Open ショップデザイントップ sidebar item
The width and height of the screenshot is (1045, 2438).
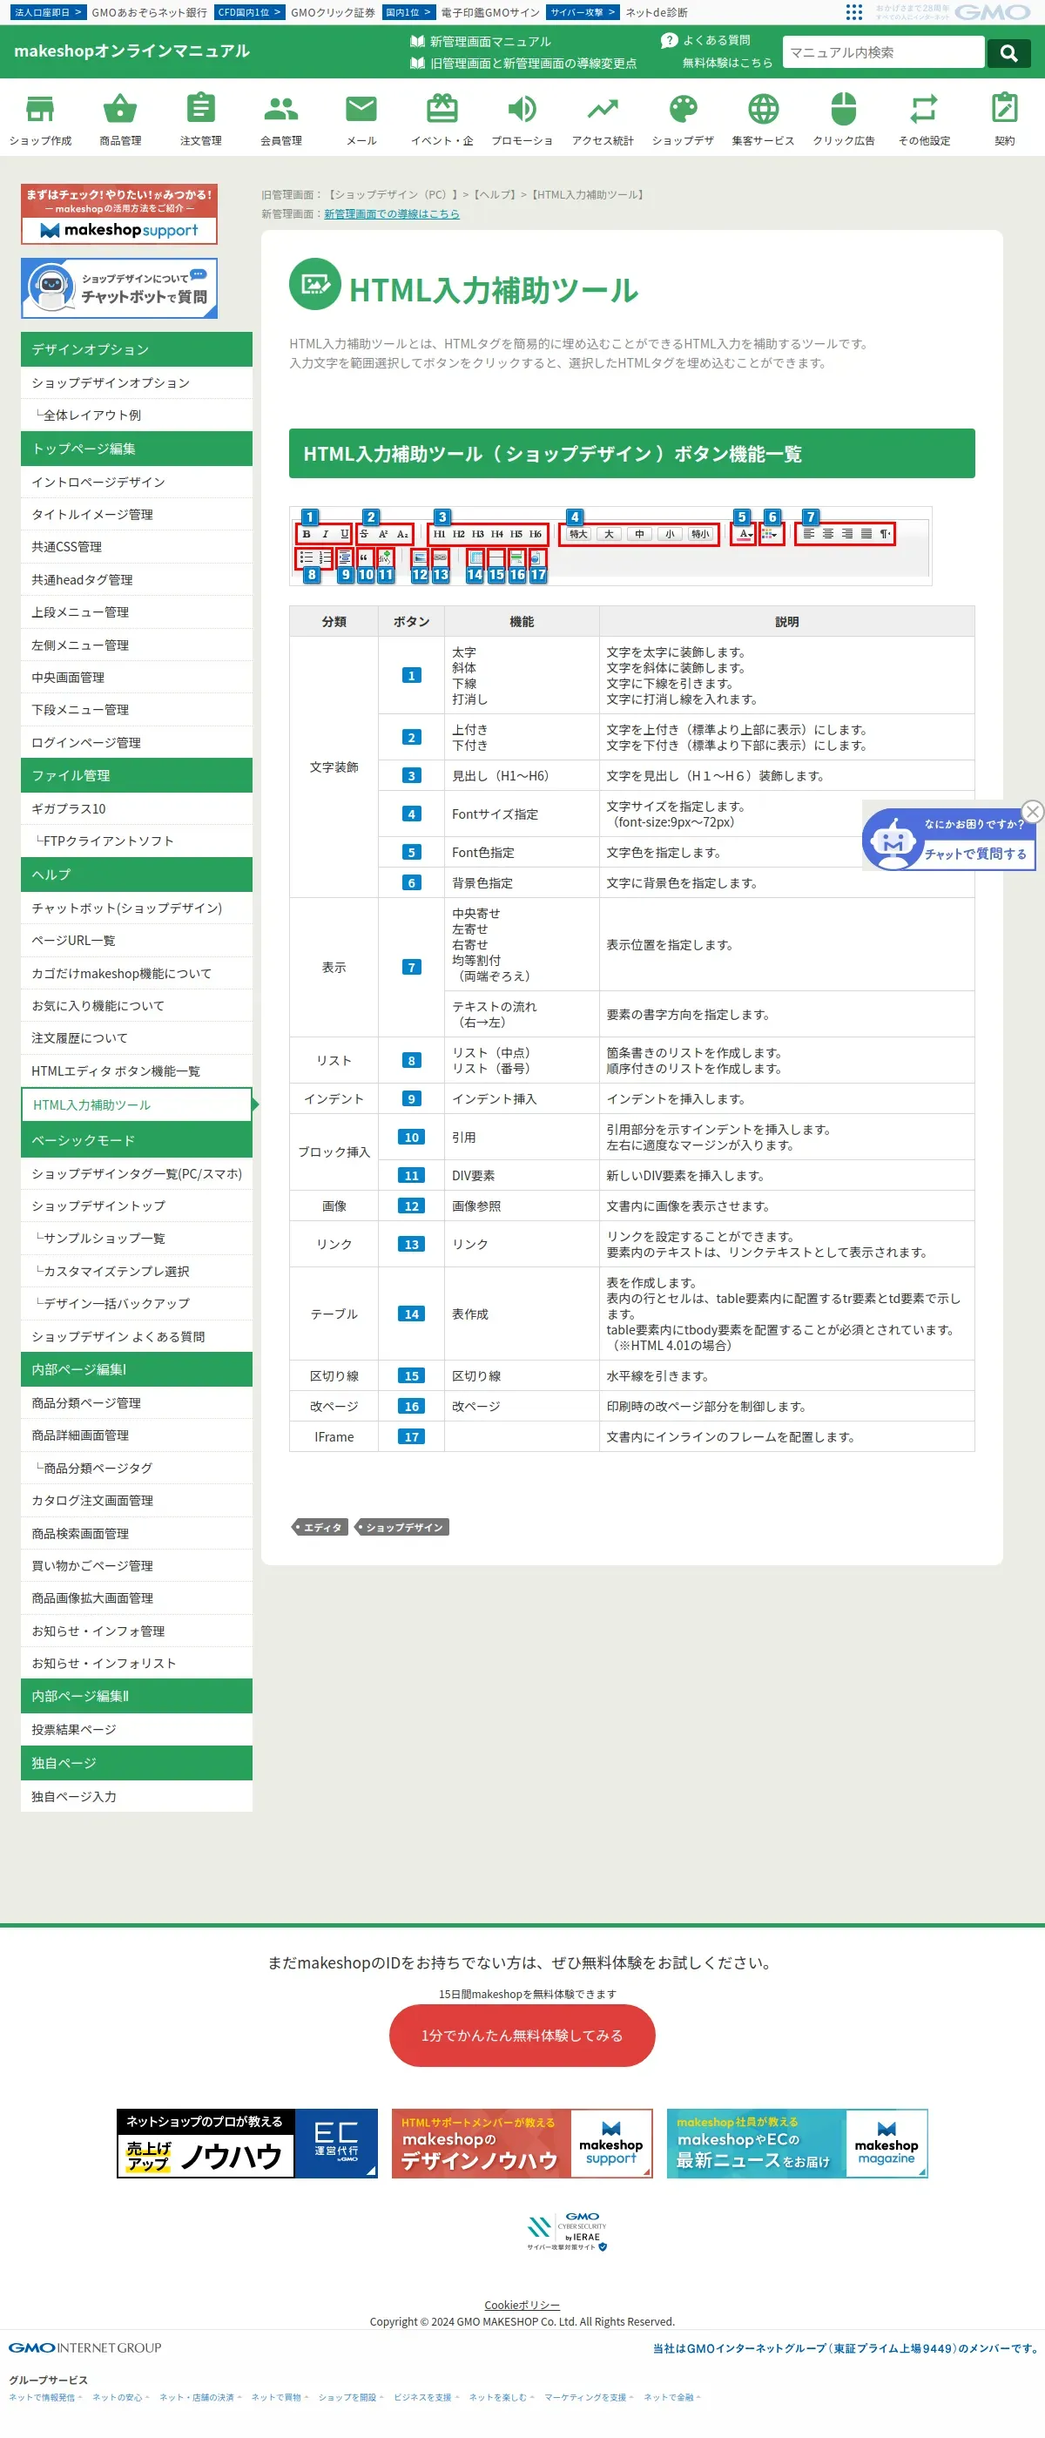point(137,1205)
